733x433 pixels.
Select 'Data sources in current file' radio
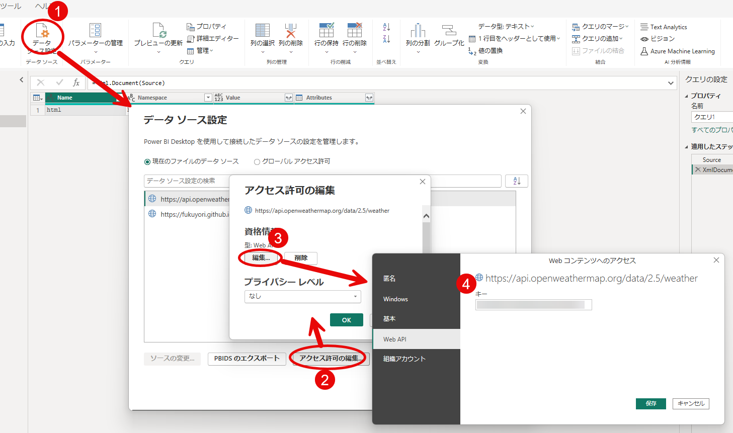(147, 161)
